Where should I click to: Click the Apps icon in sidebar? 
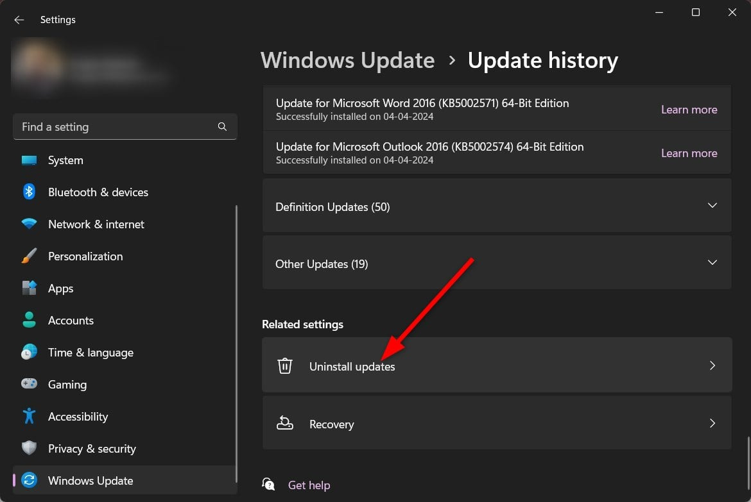pos(30,288)
